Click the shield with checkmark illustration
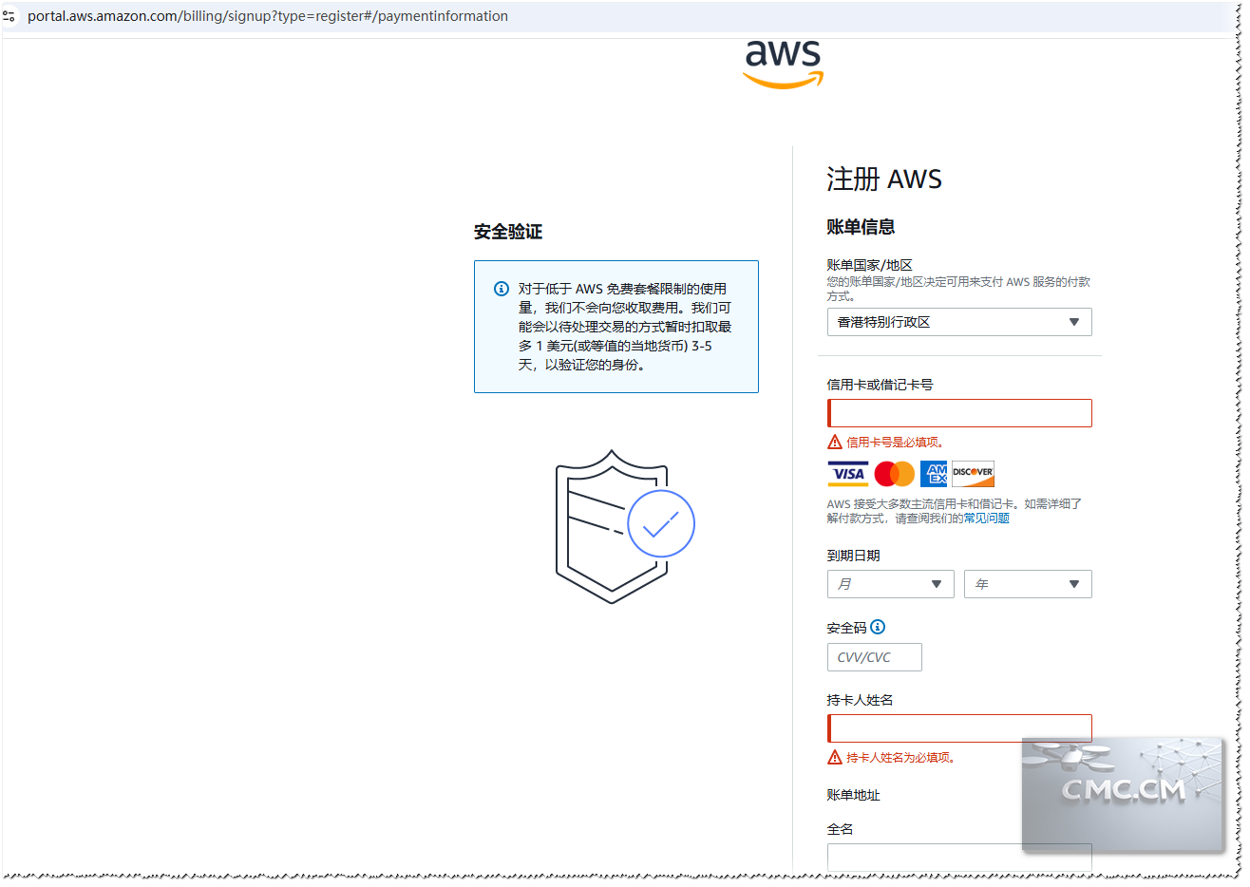The width and height of the screenshot is (1250, 887). click(624, 527)
